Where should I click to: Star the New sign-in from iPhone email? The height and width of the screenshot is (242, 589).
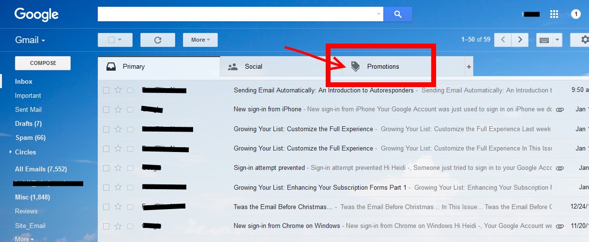tap(118, 109)
